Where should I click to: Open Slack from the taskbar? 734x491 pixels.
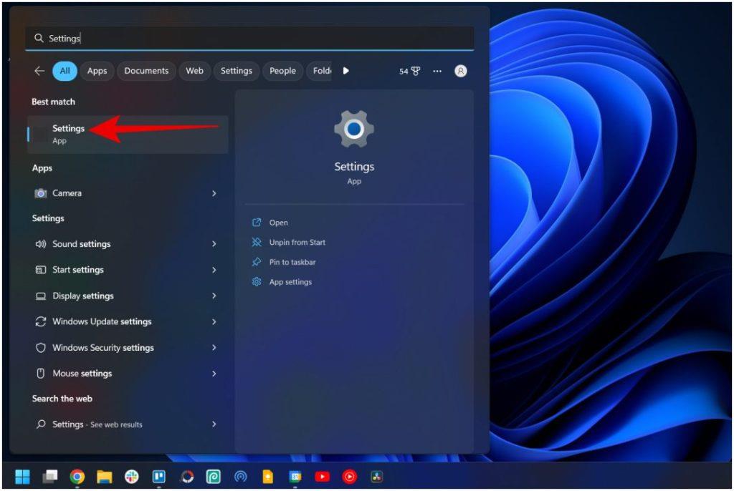click(x=132, y=477)
